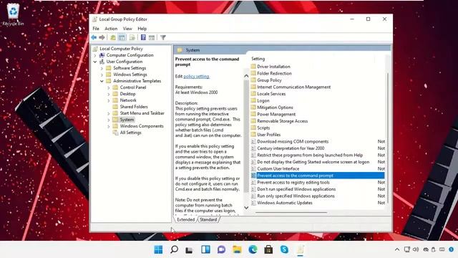Select Run only specified Windows applications
Viewport: 458px width, 258px height.
pyautogui.click(x=296, y=196)
